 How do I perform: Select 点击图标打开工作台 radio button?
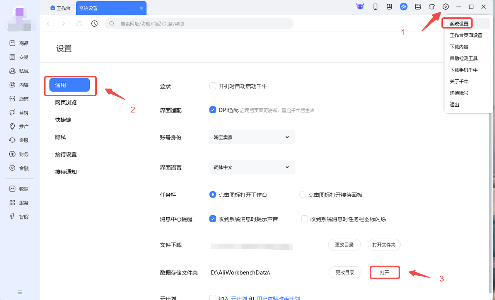(213, 195)
